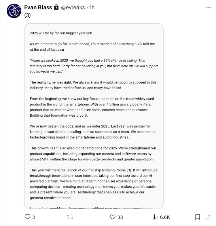The width and height of the screenshot is (216, 226).
Task: View post analytics bar chart icon
Action: pyautogui.click(x=155, y=217)
